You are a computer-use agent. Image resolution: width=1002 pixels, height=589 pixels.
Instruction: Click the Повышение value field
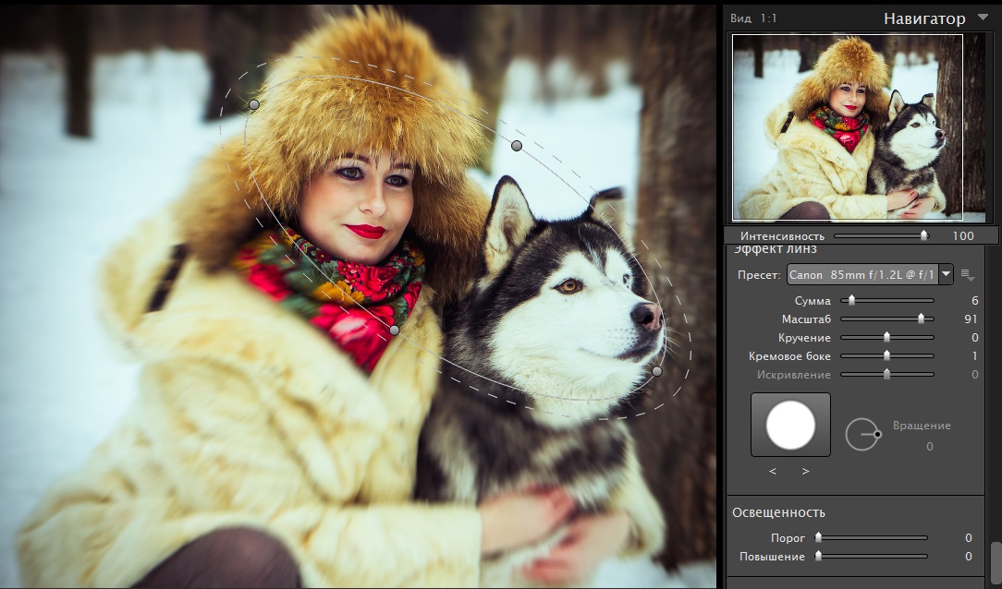click(x=968, y=557)
